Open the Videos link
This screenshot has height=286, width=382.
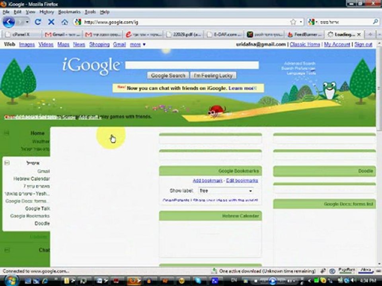point(46,44)
